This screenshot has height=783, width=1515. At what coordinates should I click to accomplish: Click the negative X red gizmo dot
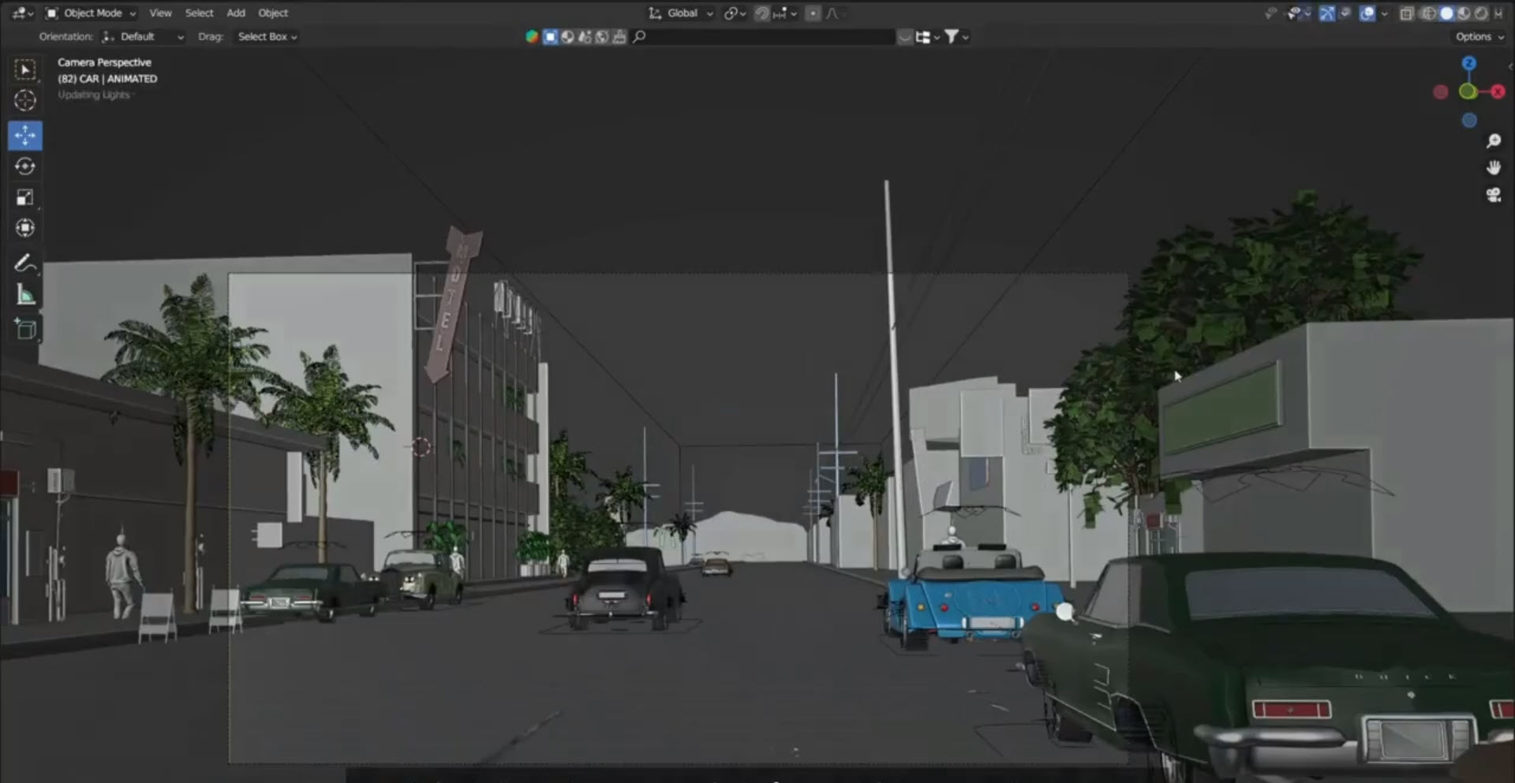point(1440,92)
